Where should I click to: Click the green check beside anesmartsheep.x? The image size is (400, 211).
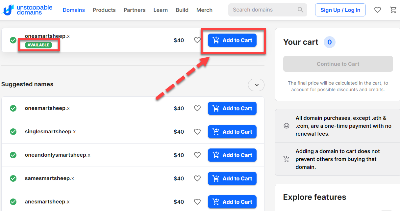pyautogui.click(x=13, y=202)
